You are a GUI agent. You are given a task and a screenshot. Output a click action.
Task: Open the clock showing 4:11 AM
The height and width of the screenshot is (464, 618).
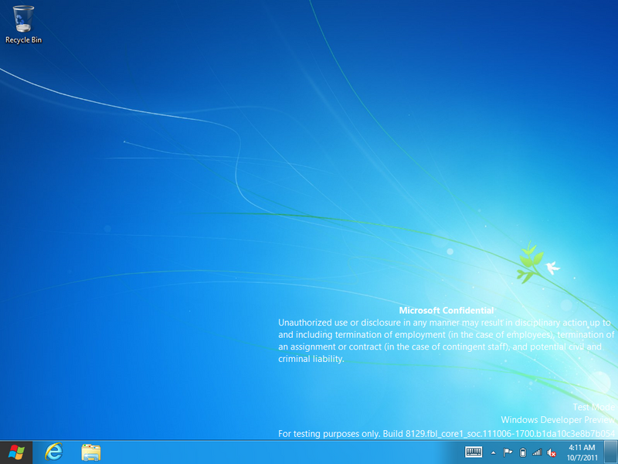582,452
